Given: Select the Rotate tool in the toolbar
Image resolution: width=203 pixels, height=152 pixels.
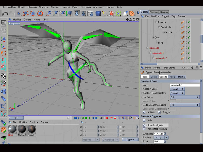Looking at the screenshot, I should [40, 13].
